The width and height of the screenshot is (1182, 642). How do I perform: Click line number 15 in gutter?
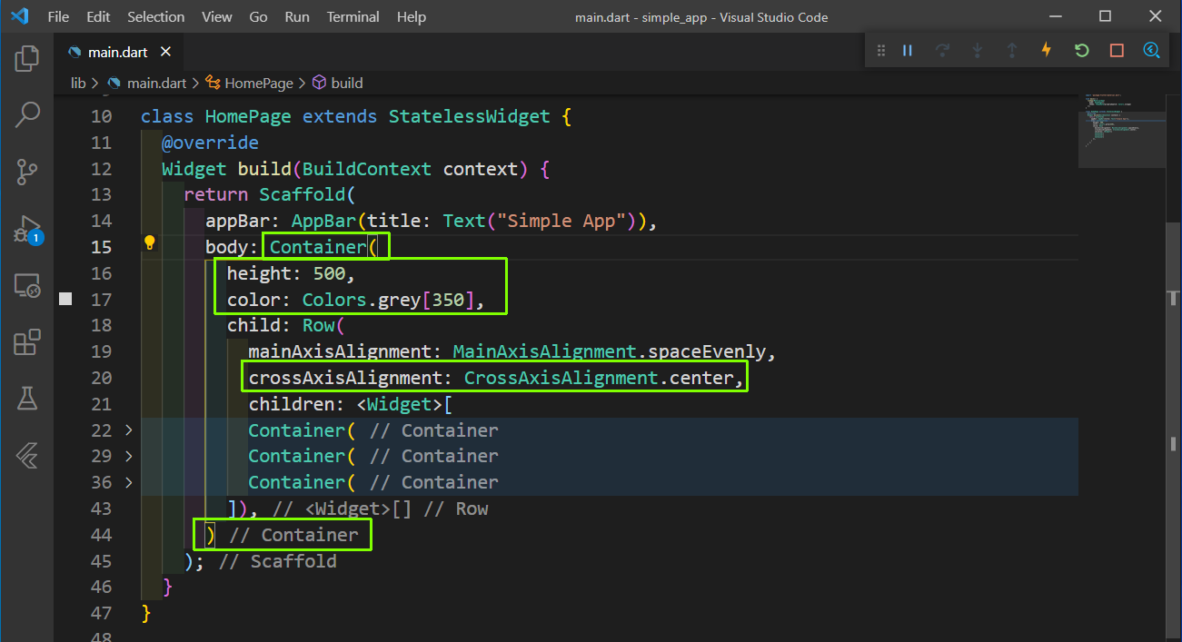102,247
